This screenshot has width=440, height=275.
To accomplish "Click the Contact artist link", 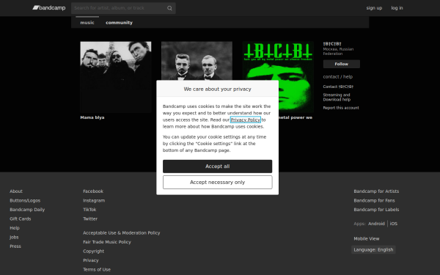I will 338,87.
